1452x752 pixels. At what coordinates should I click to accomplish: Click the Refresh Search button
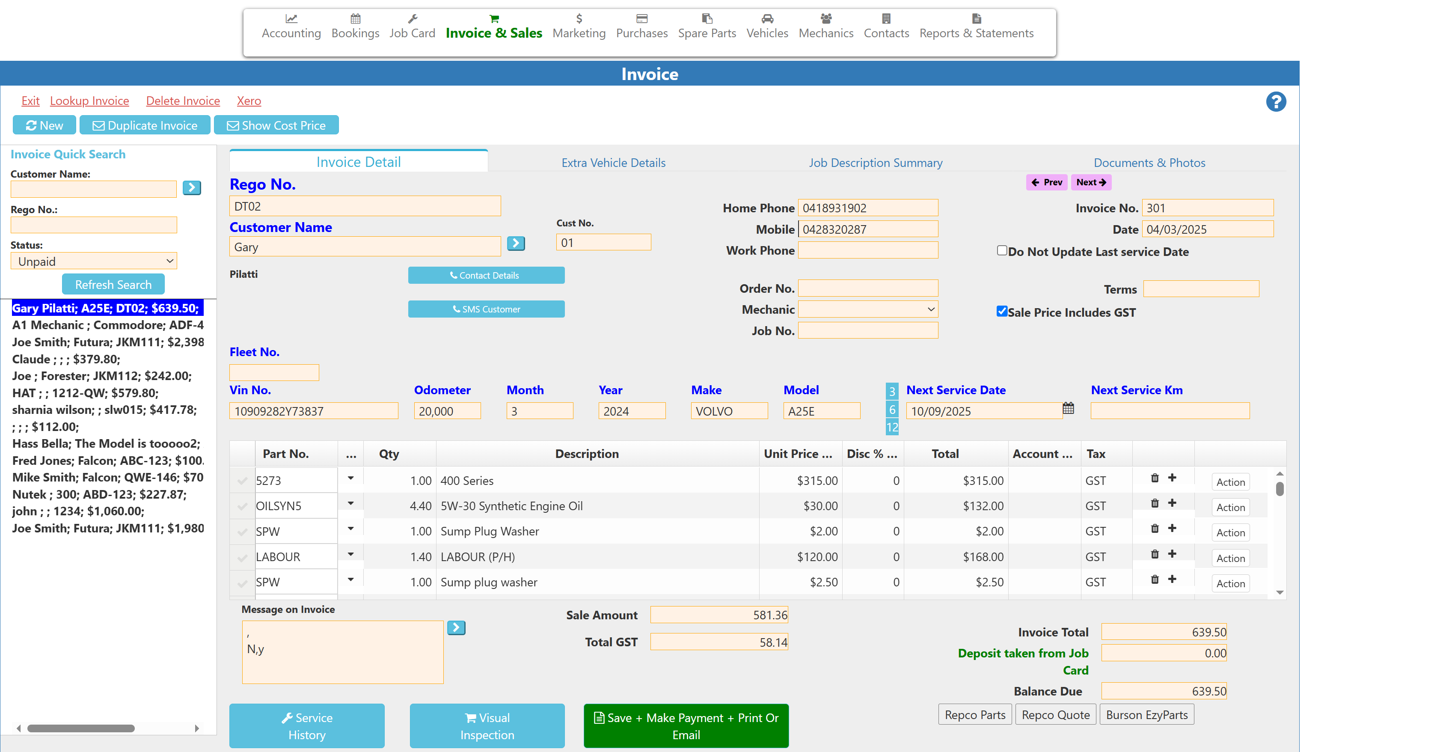tap(113, 284)
